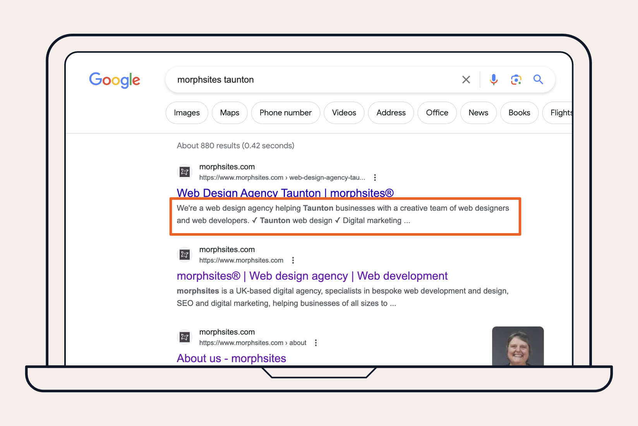Filter results by Images

[x=187, y=113]
